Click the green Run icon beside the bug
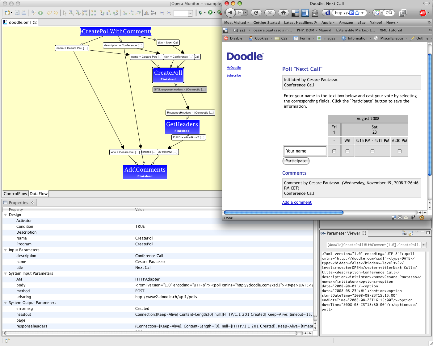The width and height of the screenshot is (433, 346). [210, 13]
